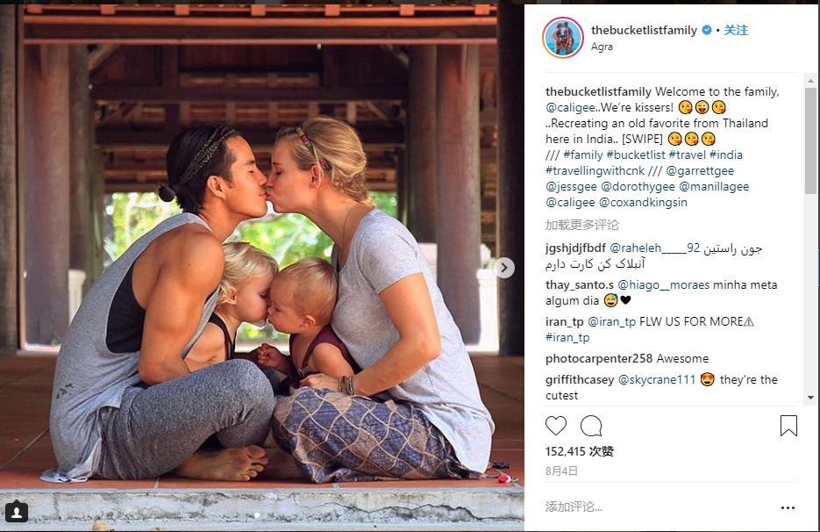Click the verified badge next to username

click(x=707, y=30)
